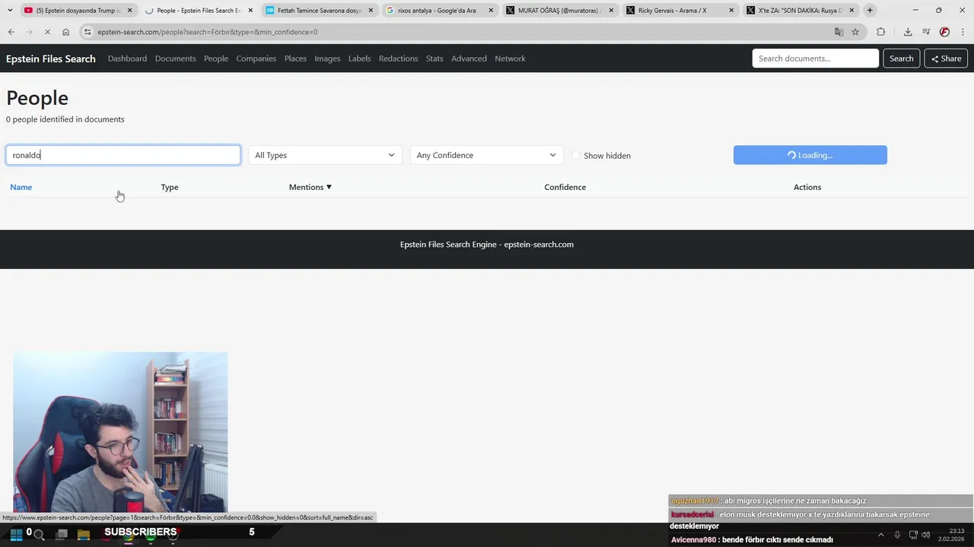974x547 pixels.
Task: Open the Advanced nav link
Action: pyautogui.click(x=469, y=58)
